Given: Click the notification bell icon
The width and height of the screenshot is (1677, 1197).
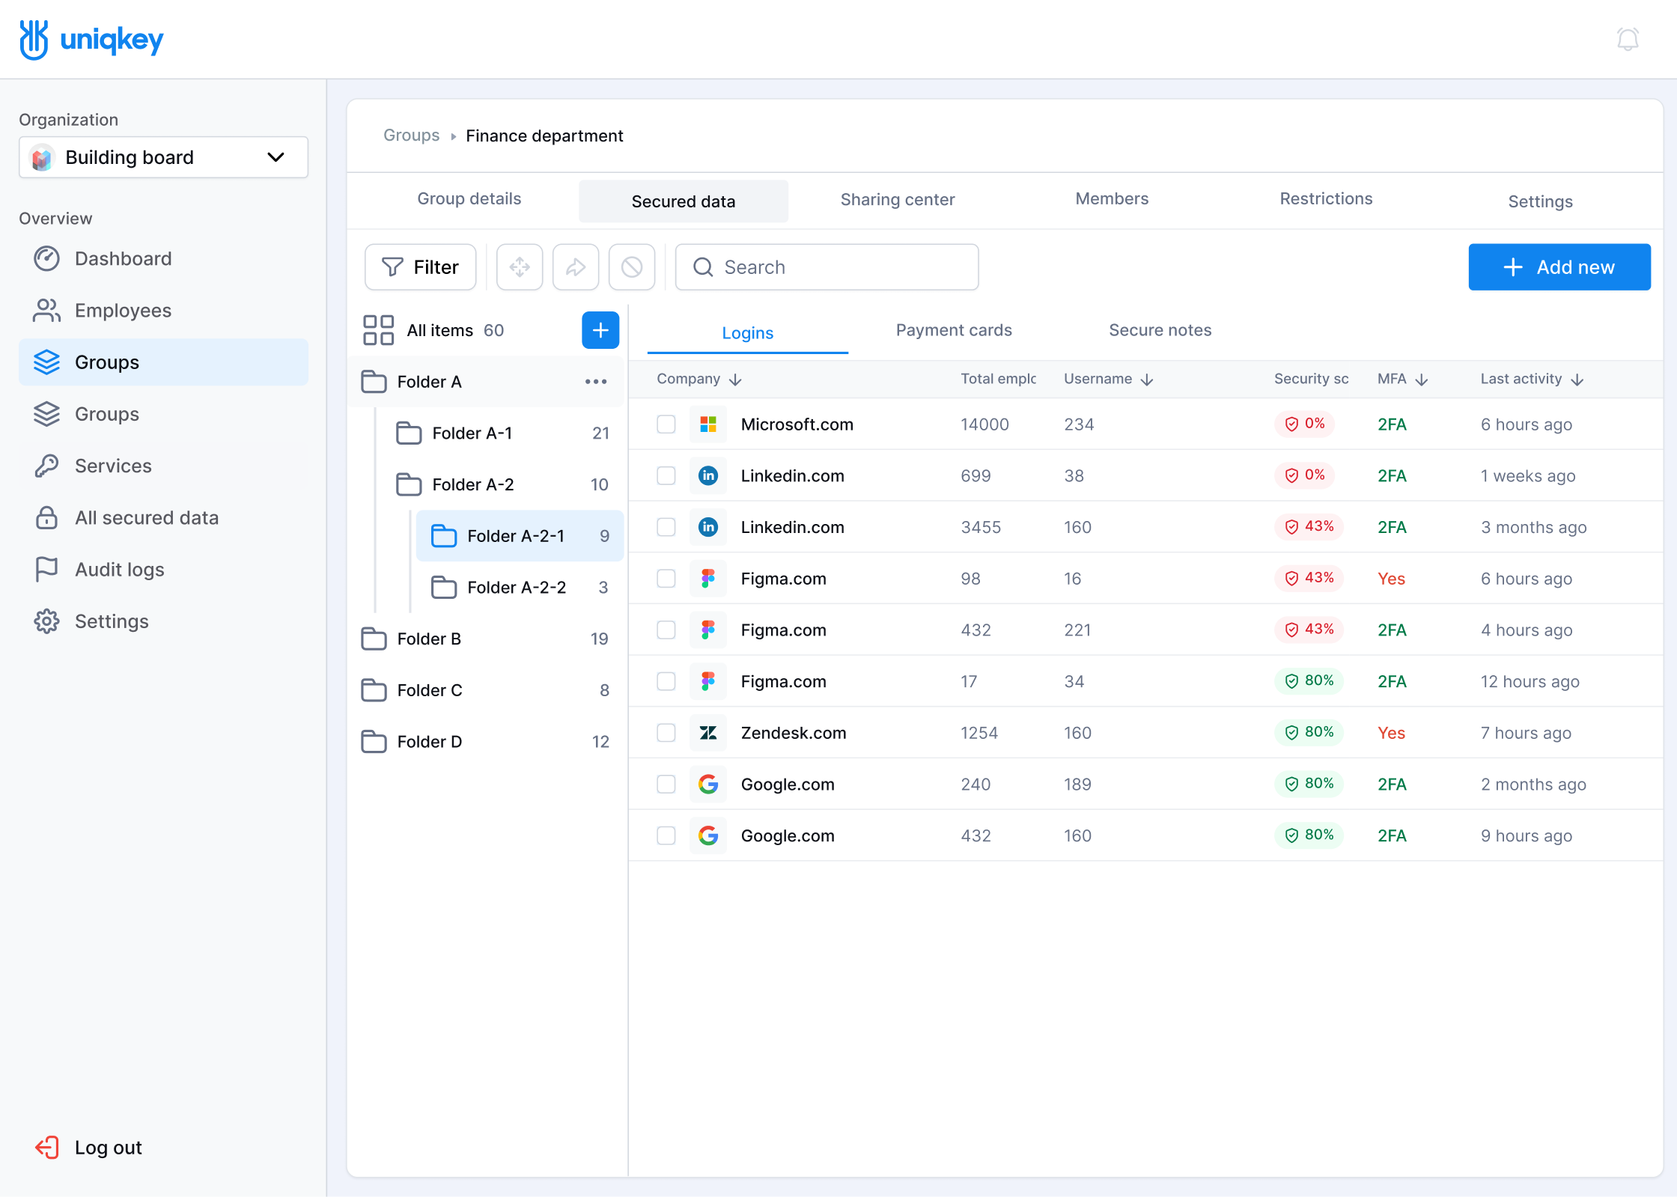Looking at the screenshot, I should (1628, 39).
